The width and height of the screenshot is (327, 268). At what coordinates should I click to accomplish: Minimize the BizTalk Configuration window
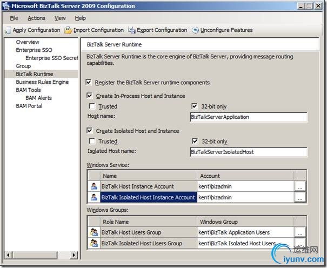301,6
